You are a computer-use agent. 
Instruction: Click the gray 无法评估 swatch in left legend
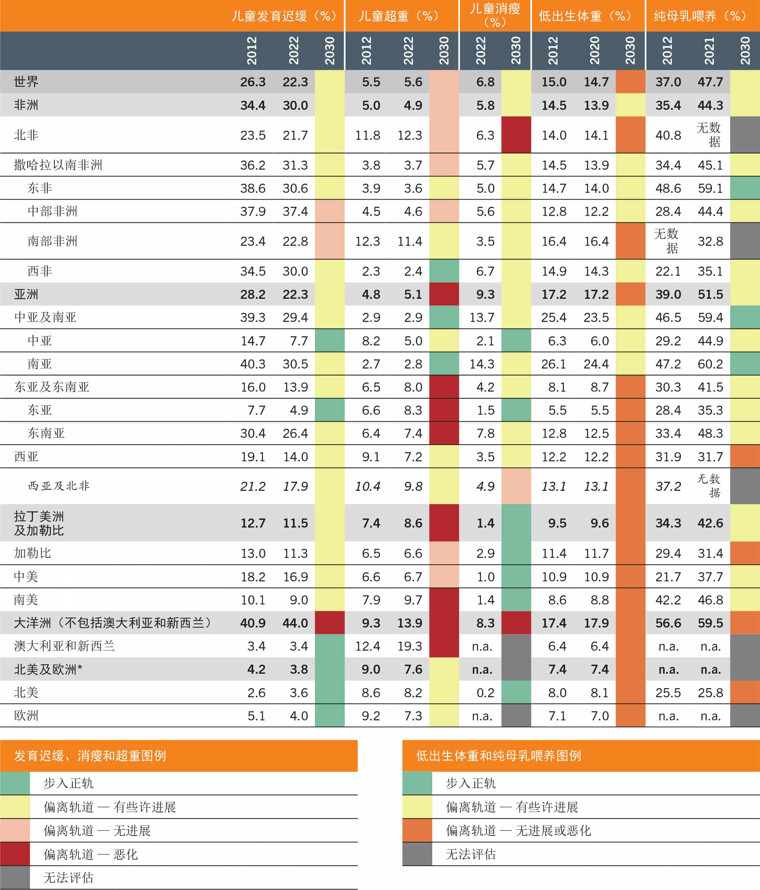point(15,878)
